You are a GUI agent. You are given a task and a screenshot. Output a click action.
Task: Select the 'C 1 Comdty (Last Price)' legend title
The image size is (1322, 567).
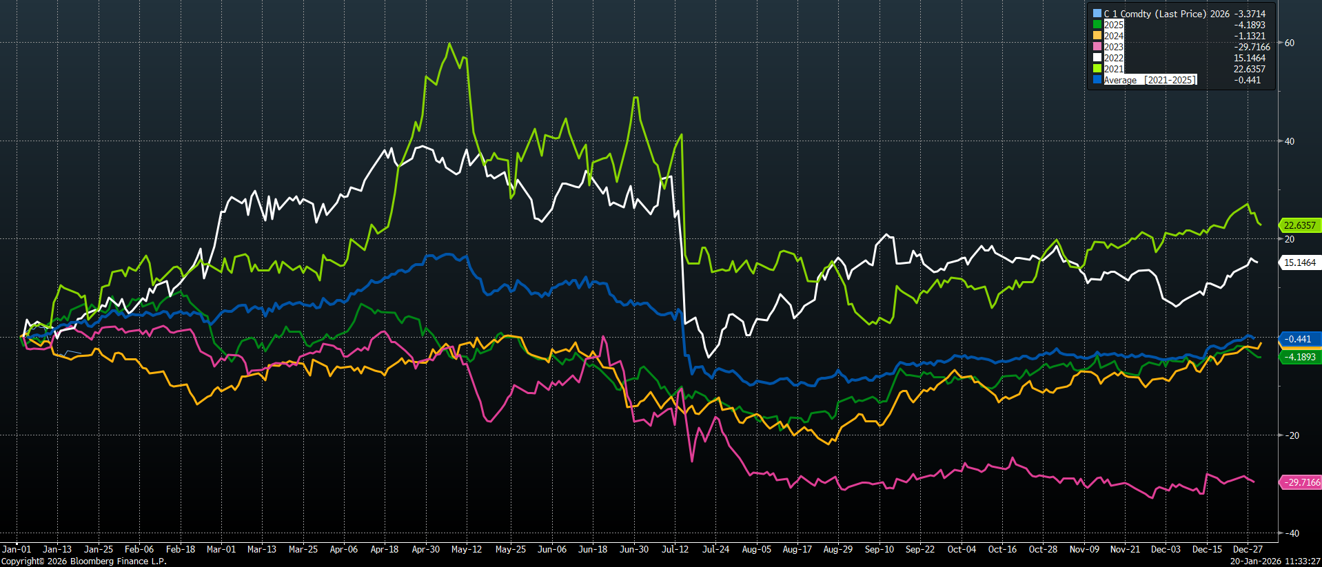tap(1155, 14)
